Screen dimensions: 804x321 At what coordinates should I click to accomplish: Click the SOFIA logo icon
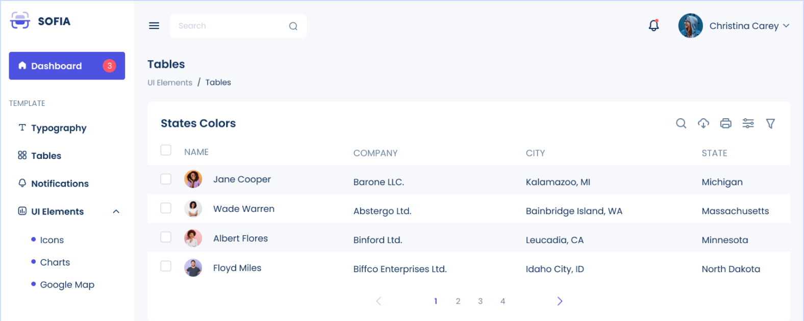coord(20,21)
